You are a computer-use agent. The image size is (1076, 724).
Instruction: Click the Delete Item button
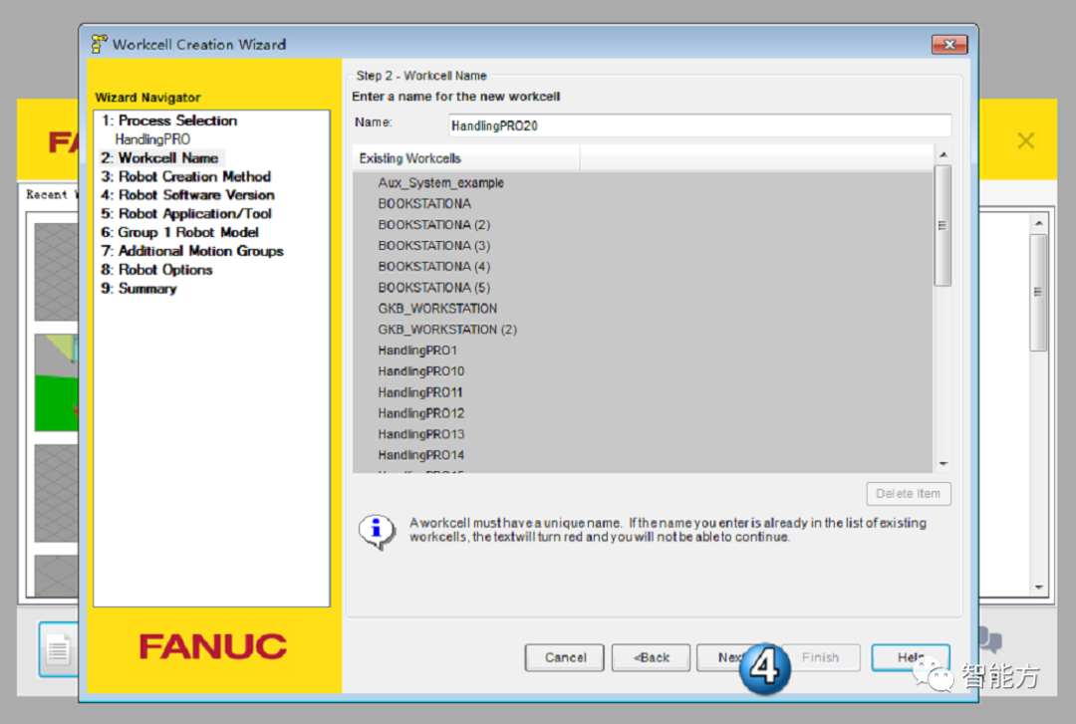909,493
